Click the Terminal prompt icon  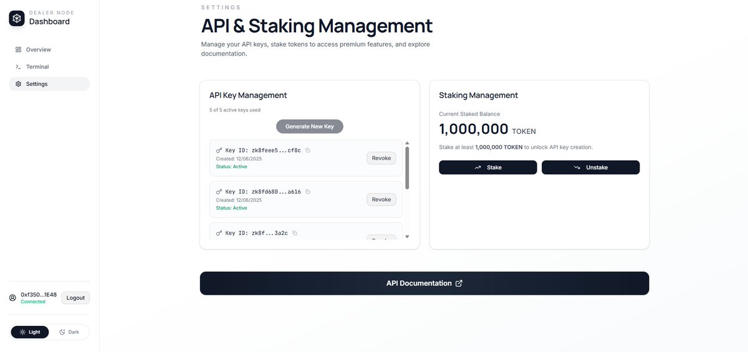click(x=18, y=67)
